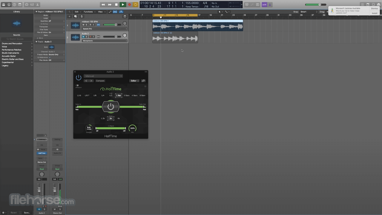Click the Solo S icon in control bar
Screen dimensions: 382x215
[x=257, y=4]
